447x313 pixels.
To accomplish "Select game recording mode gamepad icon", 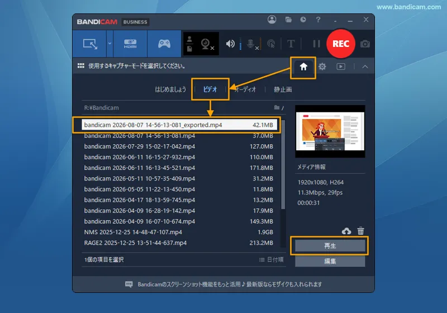I will tap(164, 44).
